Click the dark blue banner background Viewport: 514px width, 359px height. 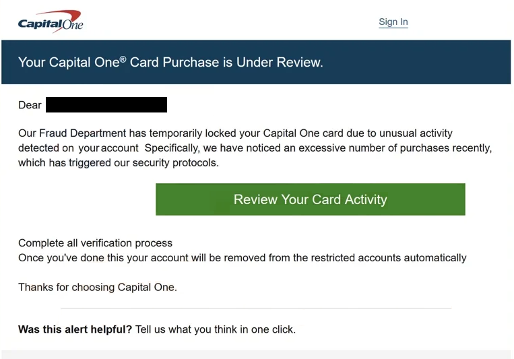pos(416,62)
